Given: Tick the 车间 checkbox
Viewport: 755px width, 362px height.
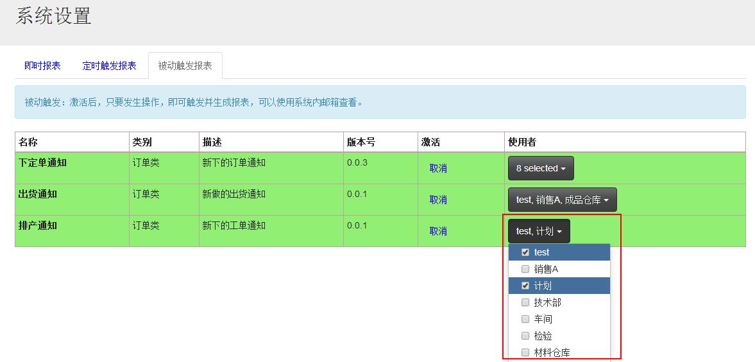Looking at the screenshot, I should tap(525, 319).
